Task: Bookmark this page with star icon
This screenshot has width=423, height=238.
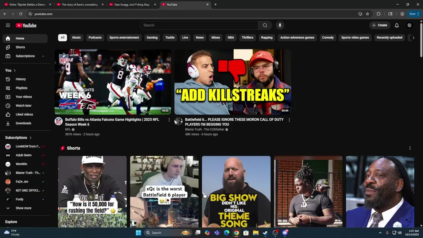Action: tap(367, 14)
